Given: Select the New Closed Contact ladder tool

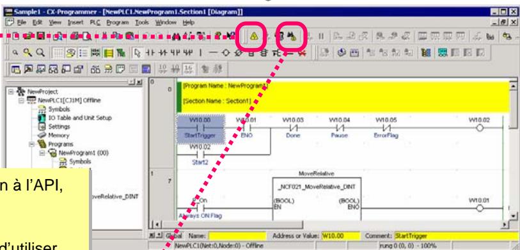Looking at the screenshot, I should coord(162,52).
